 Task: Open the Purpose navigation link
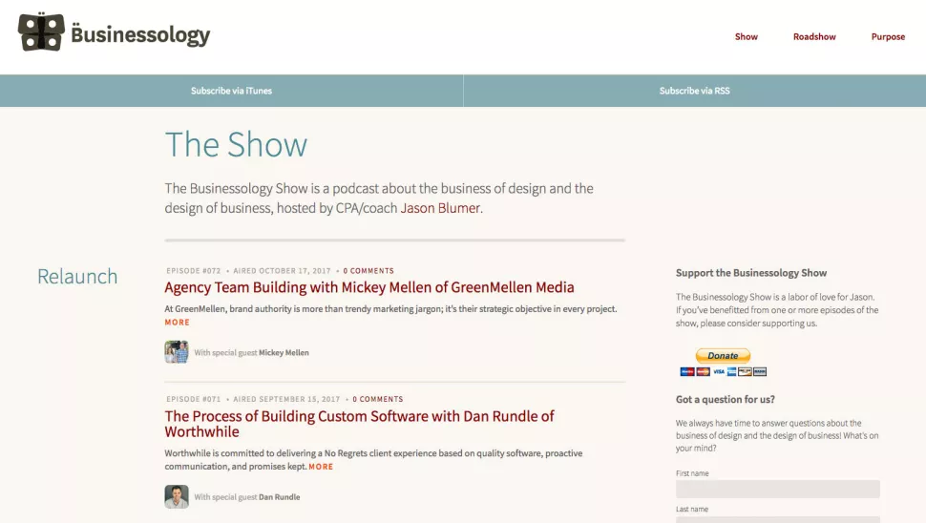pos(888,36)
